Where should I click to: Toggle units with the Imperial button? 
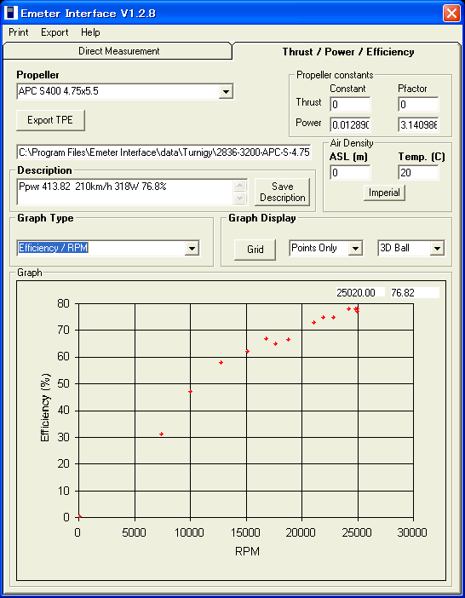pos(384,193)
